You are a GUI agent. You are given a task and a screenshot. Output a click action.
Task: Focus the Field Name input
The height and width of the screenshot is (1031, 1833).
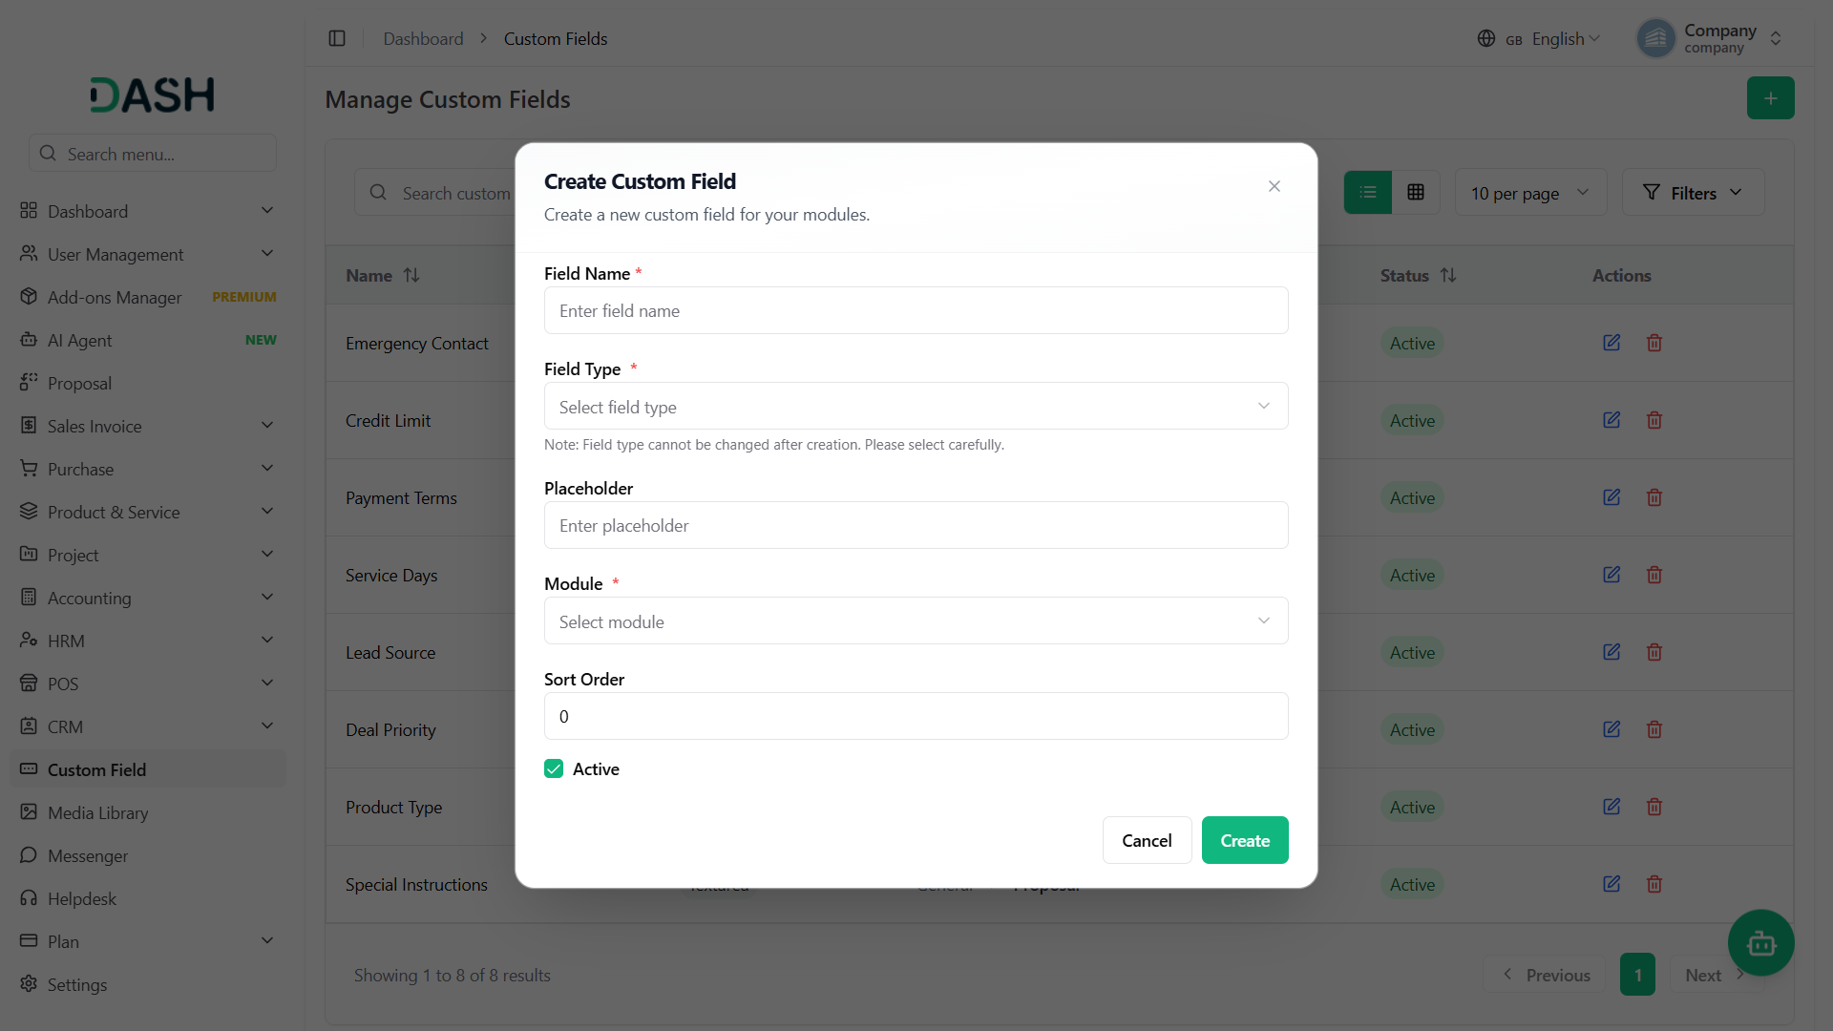pyautogui.click(x=916, y=310)
